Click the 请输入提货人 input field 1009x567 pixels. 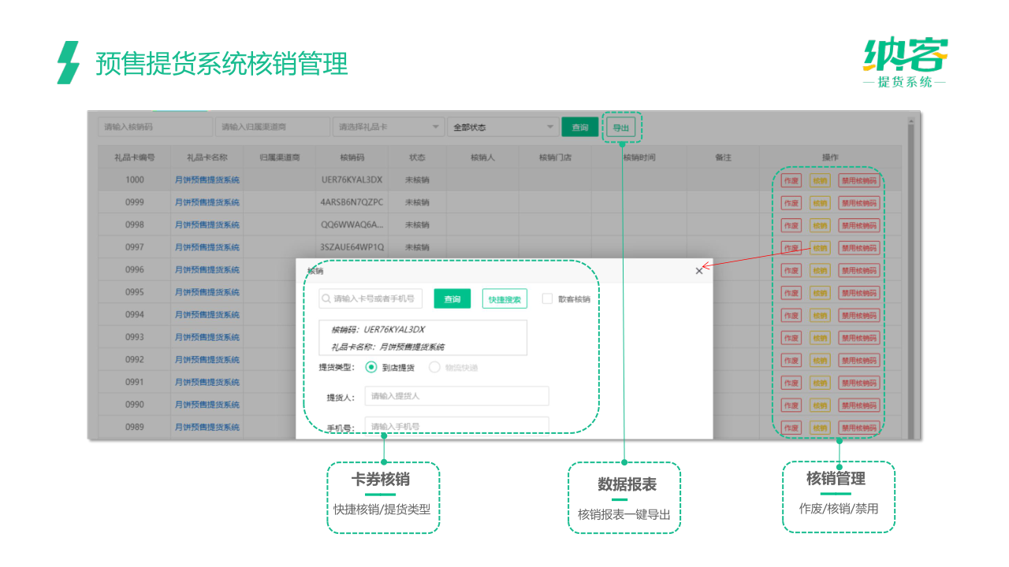(x=456, y=396)
